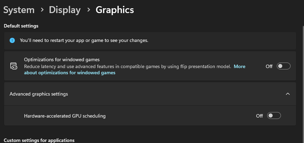Click the Default settings heading
The height and width of the screenshot is (143, 304).
(21, 26)
